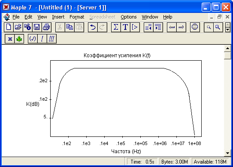Click the indent section button

pyautogui.click(x=158, y=27)
